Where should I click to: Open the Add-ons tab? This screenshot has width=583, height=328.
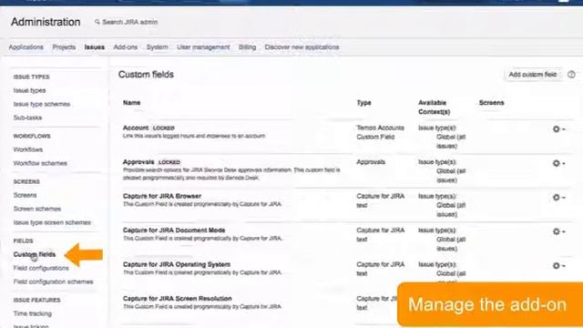[x=126, y=47]
